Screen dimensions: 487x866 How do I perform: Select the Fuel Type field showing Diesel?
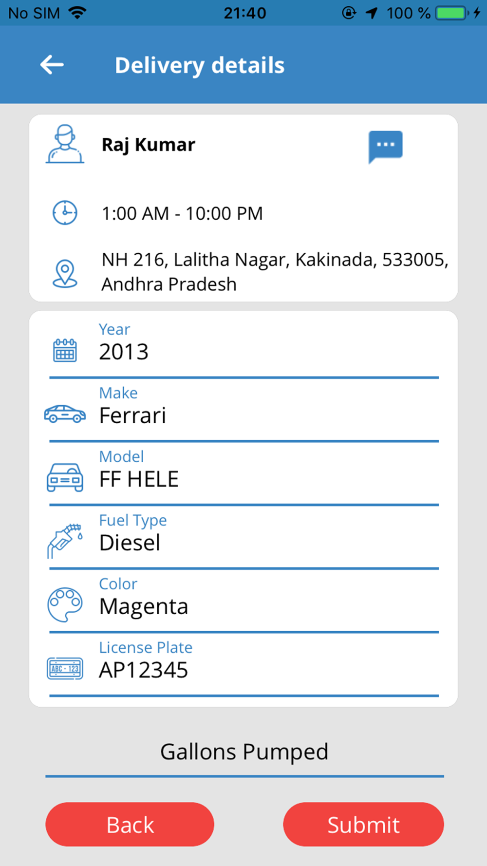(268, 543)
